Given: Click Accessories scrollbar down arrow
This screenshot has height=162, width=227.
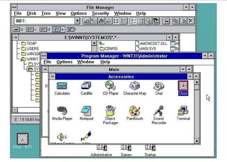Looking at the screenshot, I should pos(196,141).
